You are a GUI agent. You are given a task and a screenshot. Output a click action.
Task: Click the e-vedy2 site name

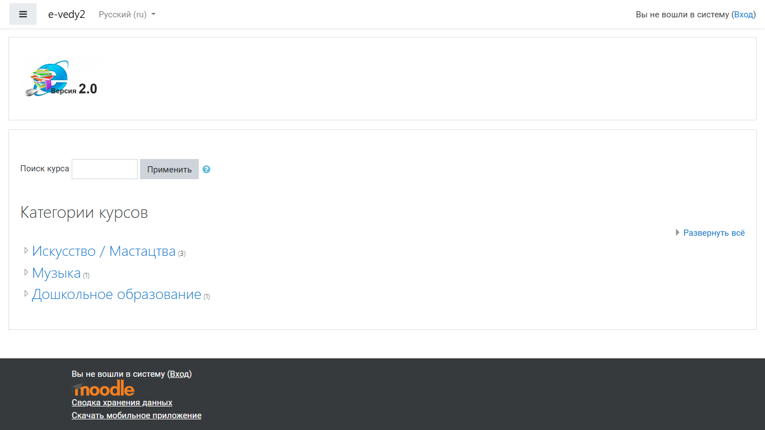click(67, 15)
